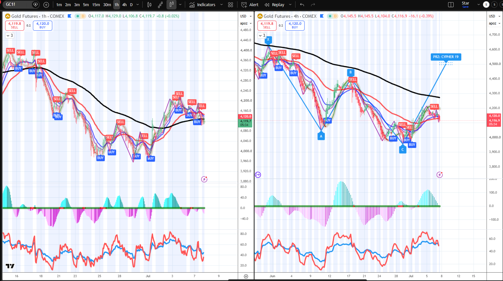The image size is (503, 281).
Task: Choose the highlighted hollow candles style icon
Action: [172, 5]
